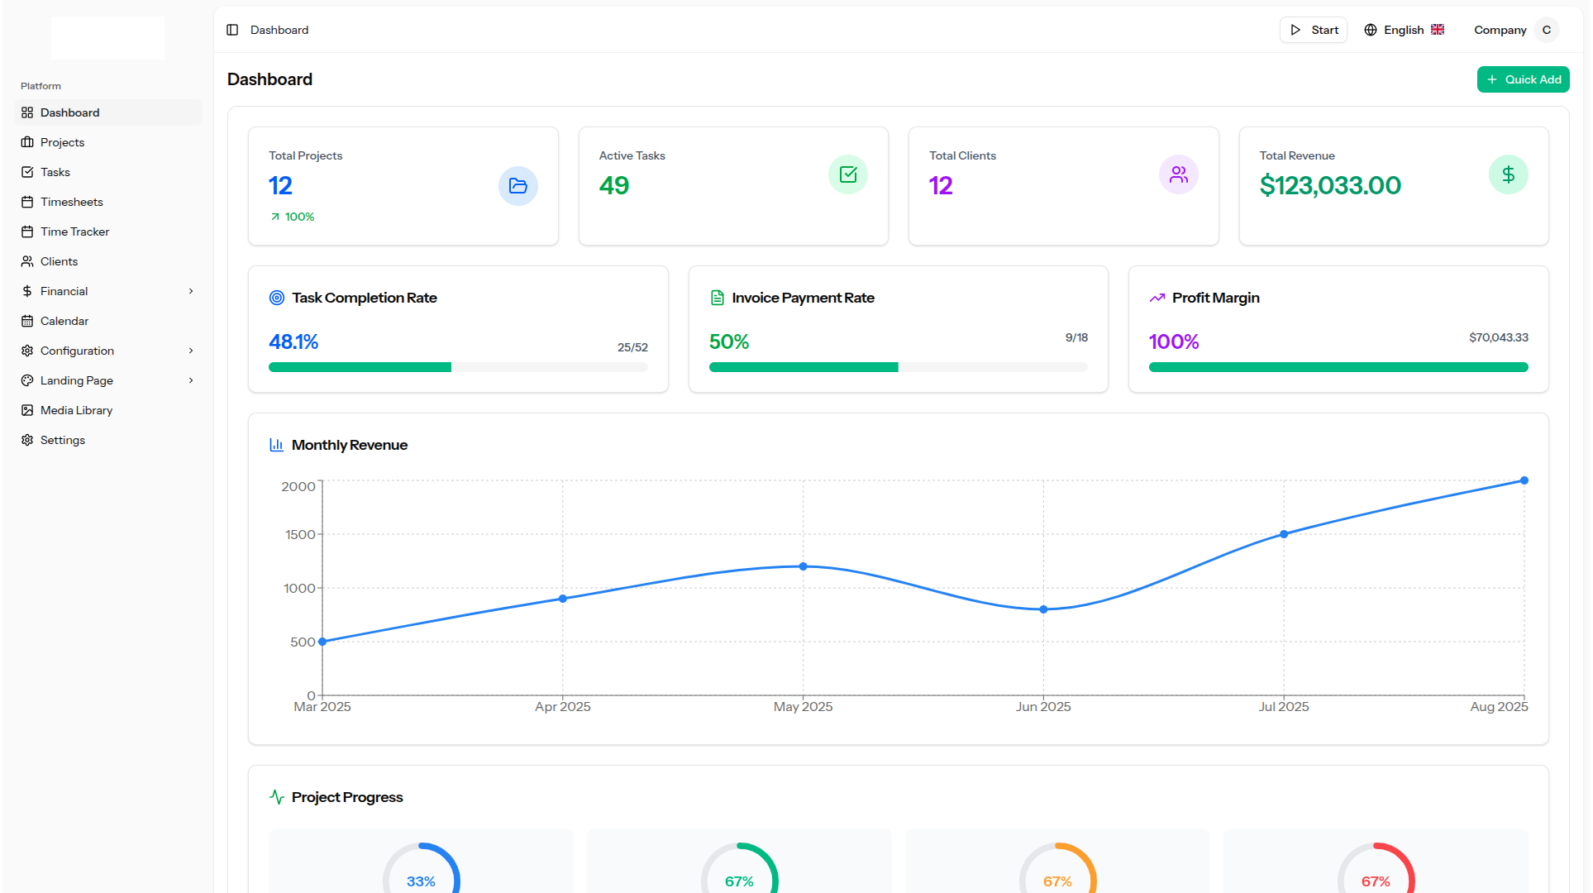
Task: Click the Company avatar C
Action: (x=1546, y=30)
